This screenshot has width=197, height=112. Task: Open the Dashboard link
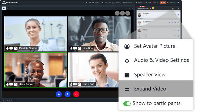click(171, 2)
